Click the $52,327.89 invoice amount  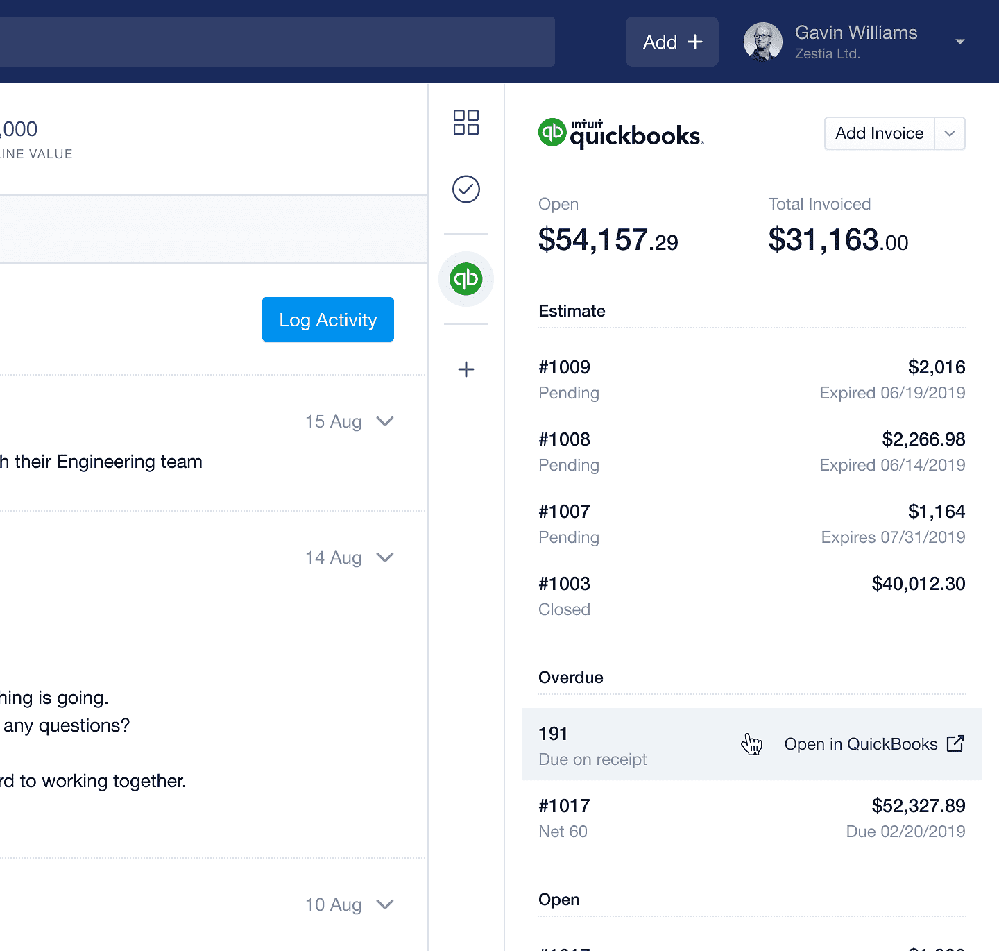(919, 806)
